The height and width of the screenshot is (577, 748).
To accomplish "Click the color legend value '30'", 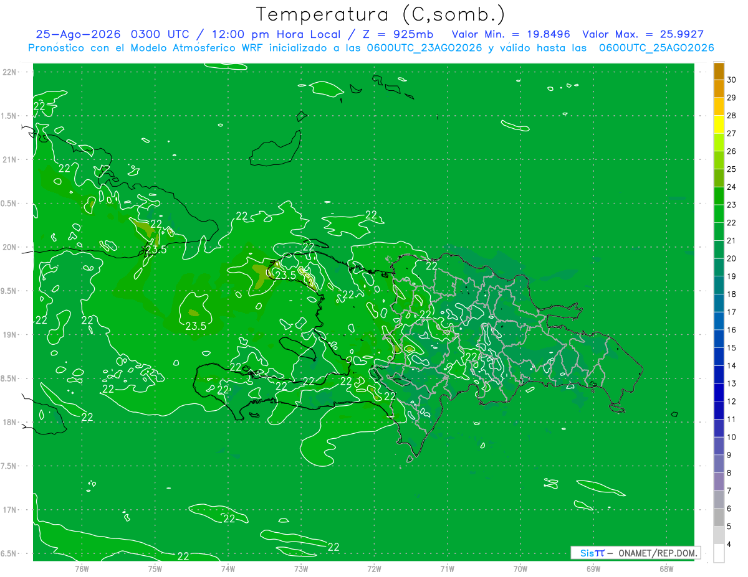I will pyautogui.click(x=732, y=80).
